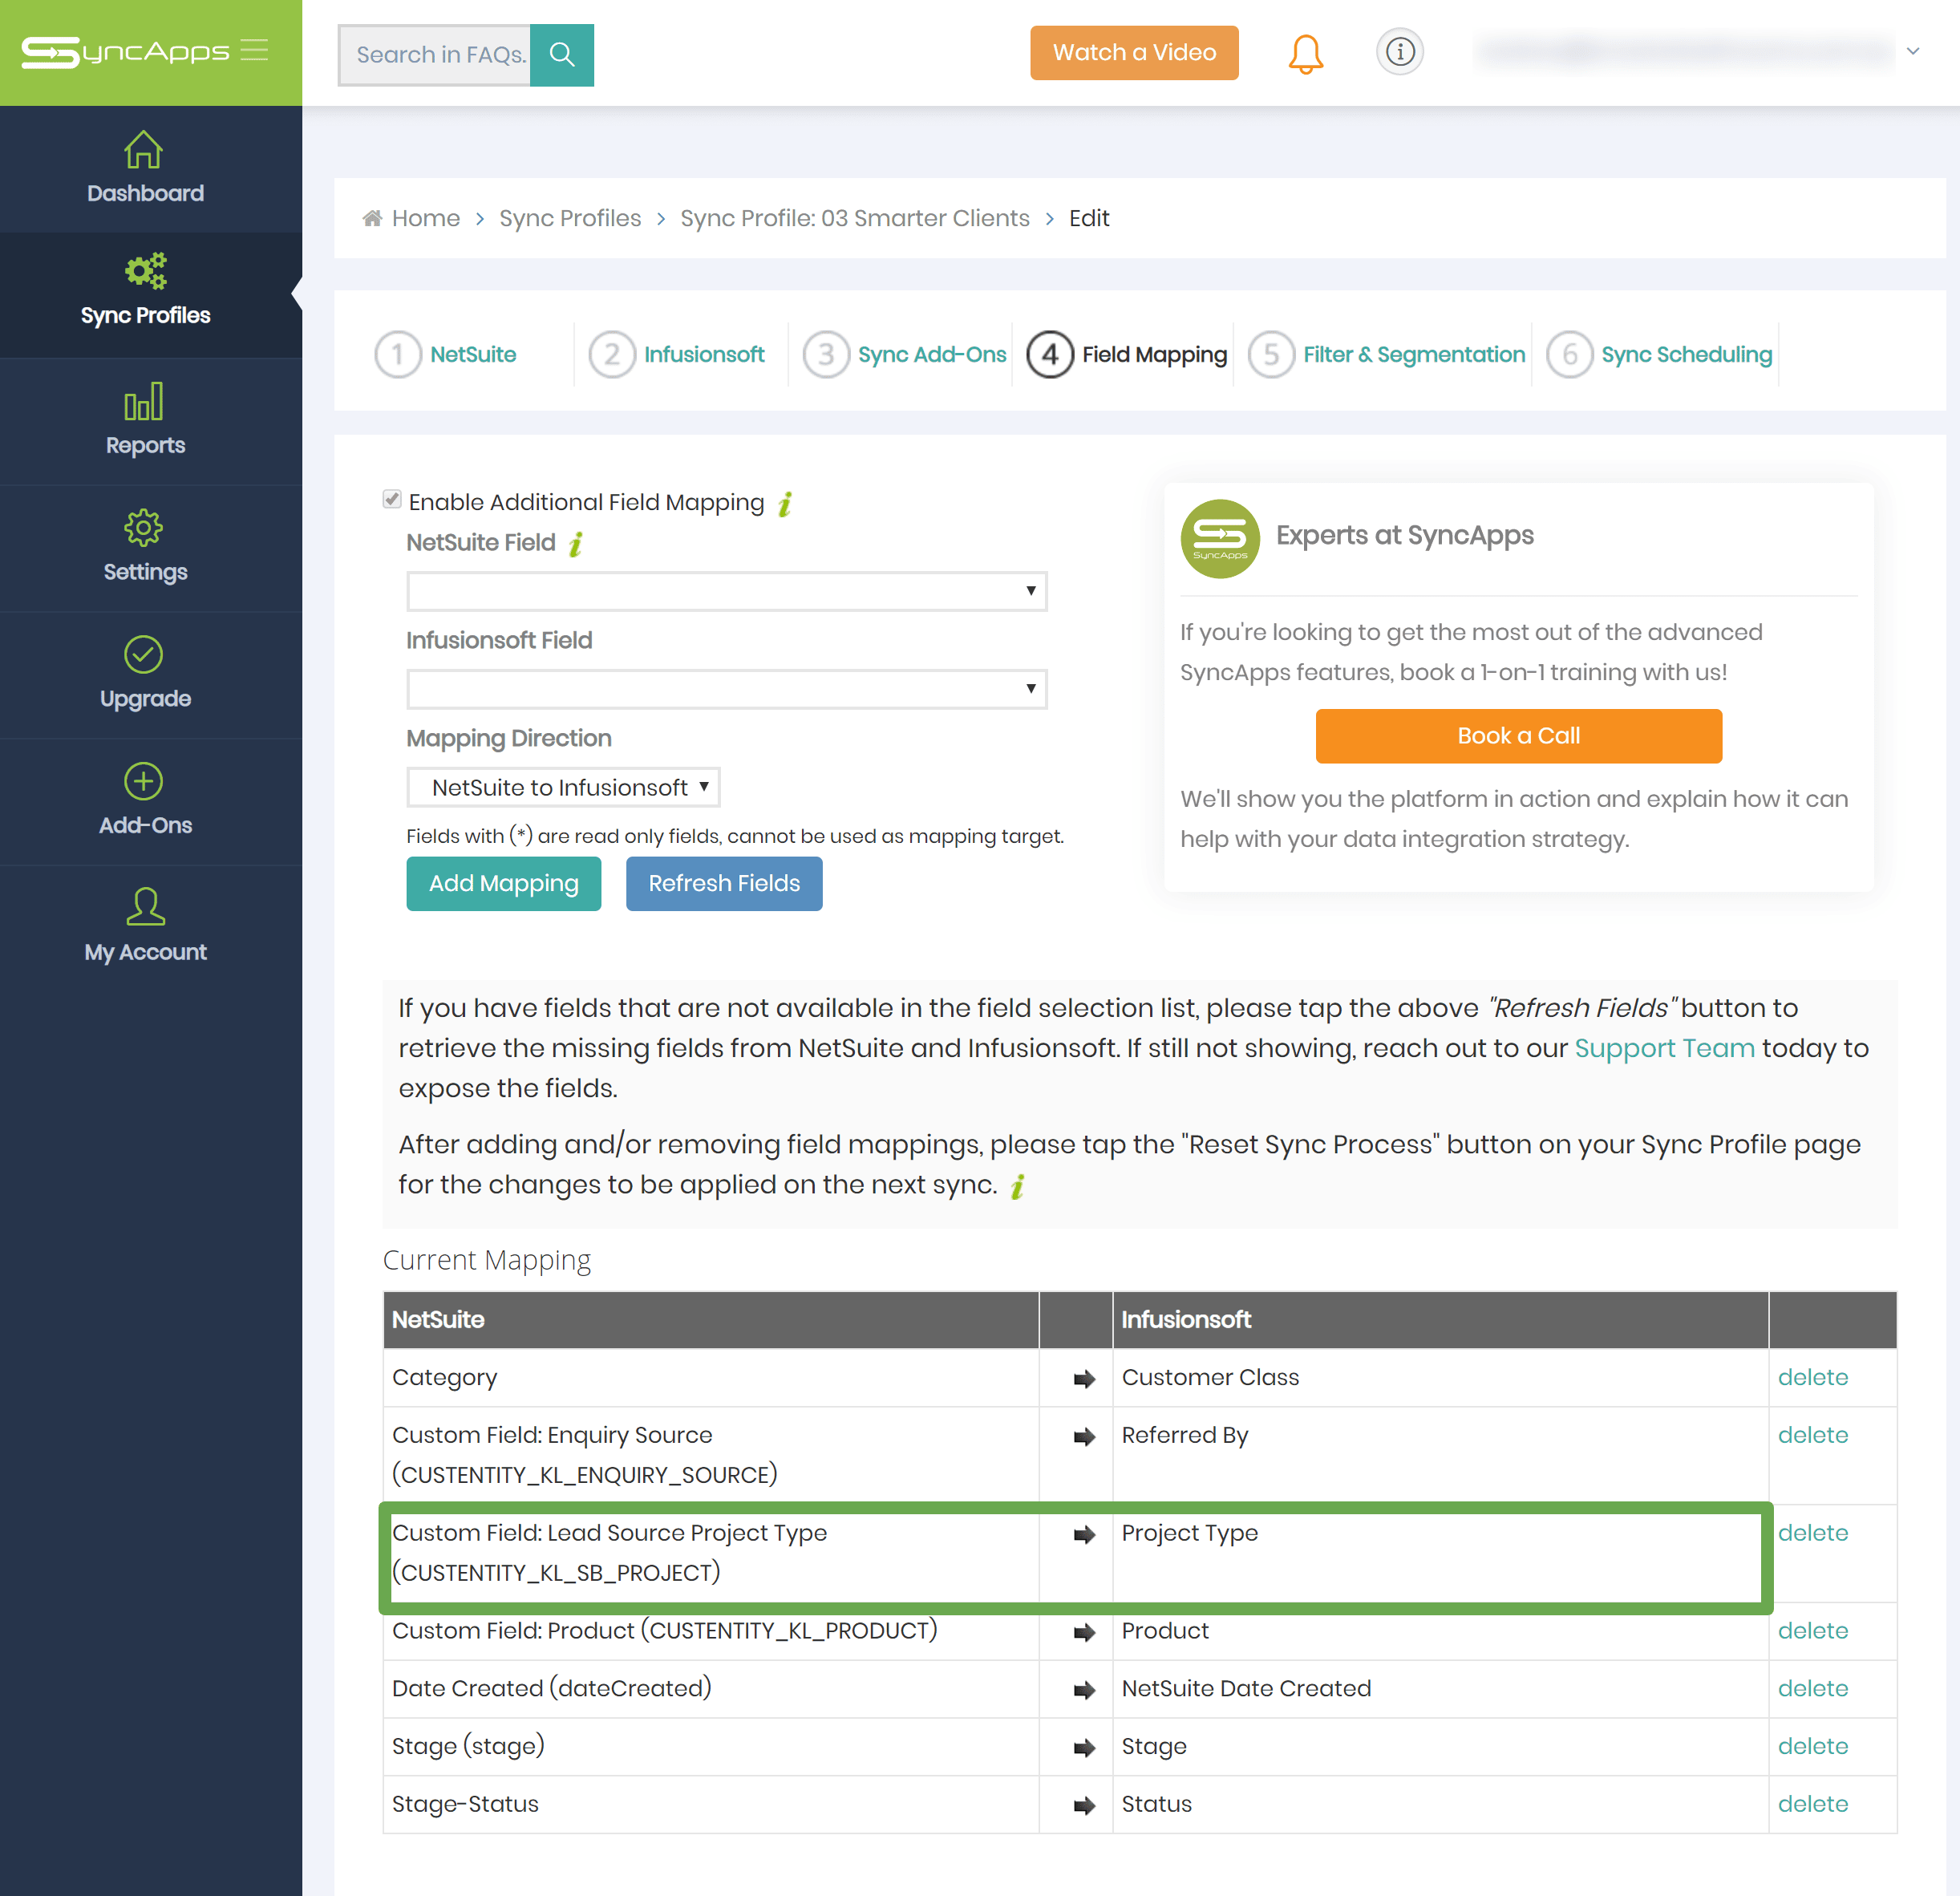Show info tip for Enable Additional Field Mapping
The width and height of the screenshot is (1960, 1896).
click(786, 504)
